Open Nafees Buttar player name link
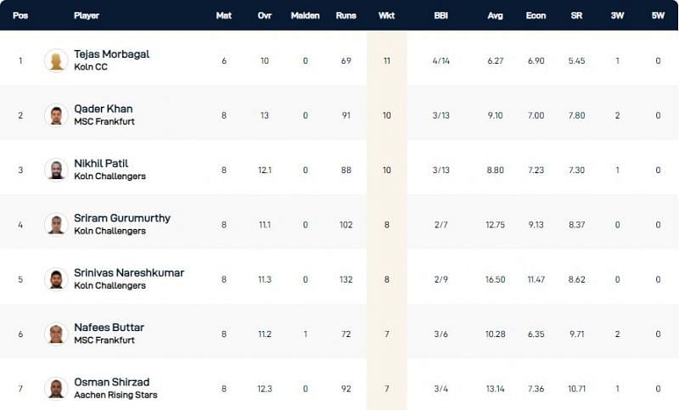The width and height of the screenshot is (679, 410). [109, 328]
